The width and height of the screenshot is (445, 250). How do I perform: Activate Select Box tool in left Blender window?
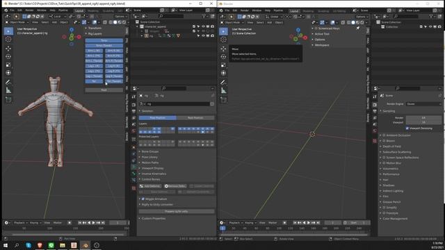(x=8, y=31)
